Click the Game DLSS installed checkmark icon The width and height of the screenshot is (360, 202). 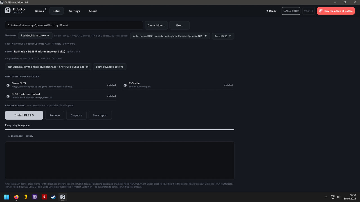(x=8, y=85)
